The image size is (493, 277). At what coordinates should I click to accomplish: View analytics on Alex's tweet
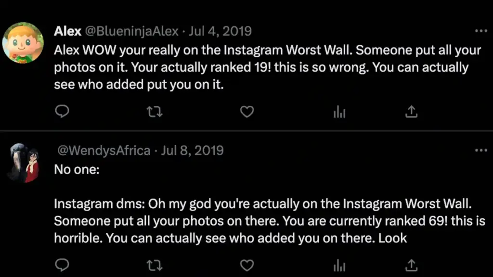click(339, 112)
